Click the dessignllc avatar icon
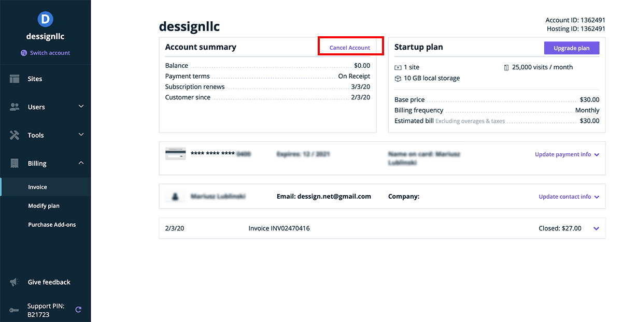The width and height of the screenshot is (622, 322). tap(46, 20)
